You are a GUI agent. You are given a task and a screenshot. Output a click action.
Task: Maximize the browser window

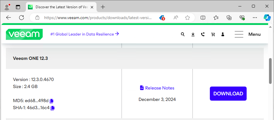pos(253,6)
